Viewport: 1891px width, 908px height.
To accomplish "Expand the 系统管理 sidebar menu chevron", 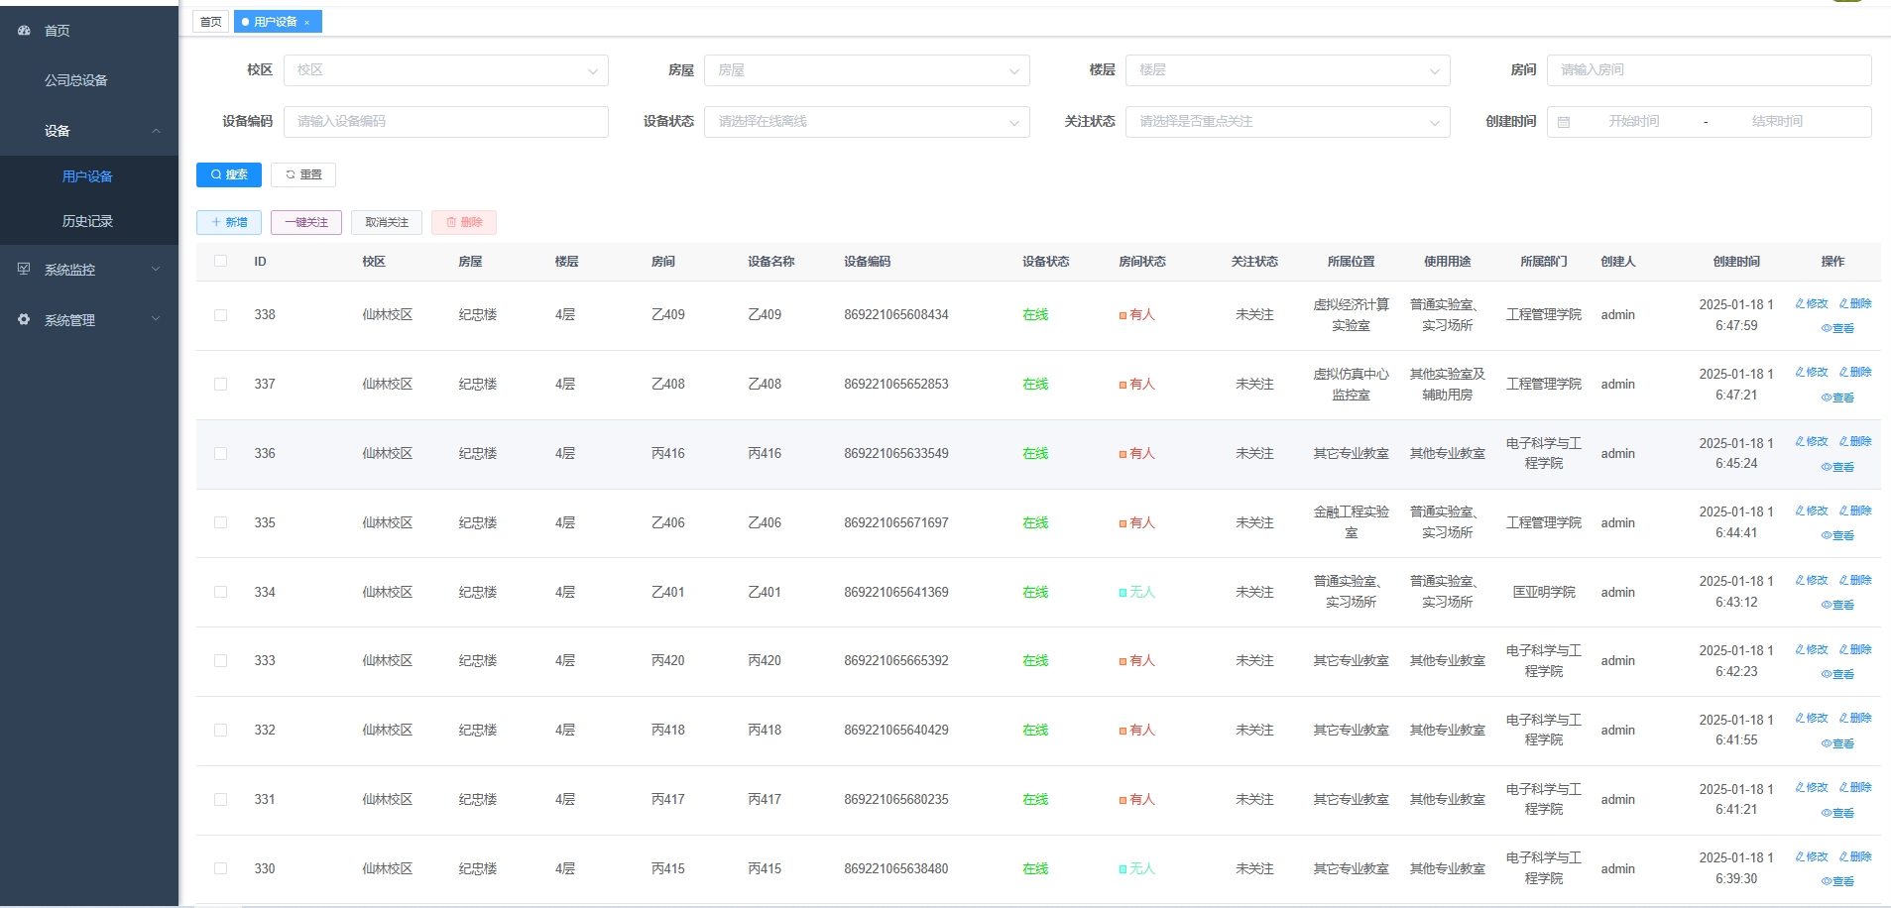I will [156, 319].
